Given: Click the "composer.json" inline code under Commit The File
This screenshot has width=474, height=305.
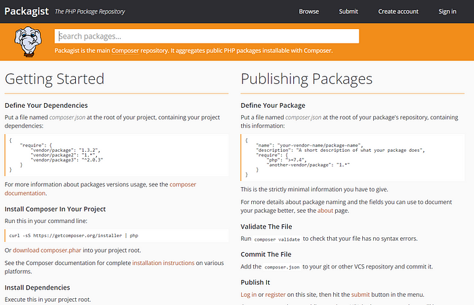Looking at the screenshot, I should 282,267.
